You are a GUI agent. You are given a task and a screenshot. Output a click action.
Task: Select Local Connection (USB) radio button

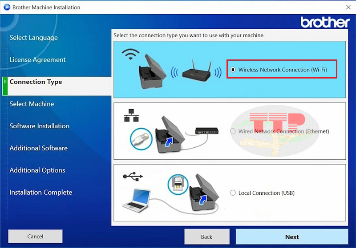233,193
